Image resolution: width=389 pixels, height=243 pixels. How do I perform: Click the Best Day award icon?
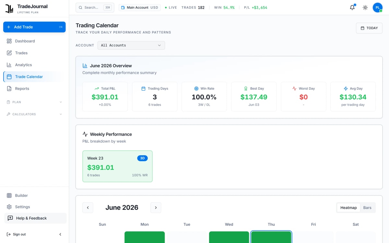[x=246, y=88]
